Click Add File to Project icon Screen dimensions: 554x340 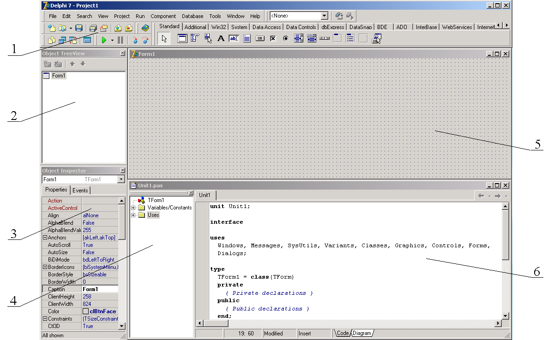tap(118, 28)
